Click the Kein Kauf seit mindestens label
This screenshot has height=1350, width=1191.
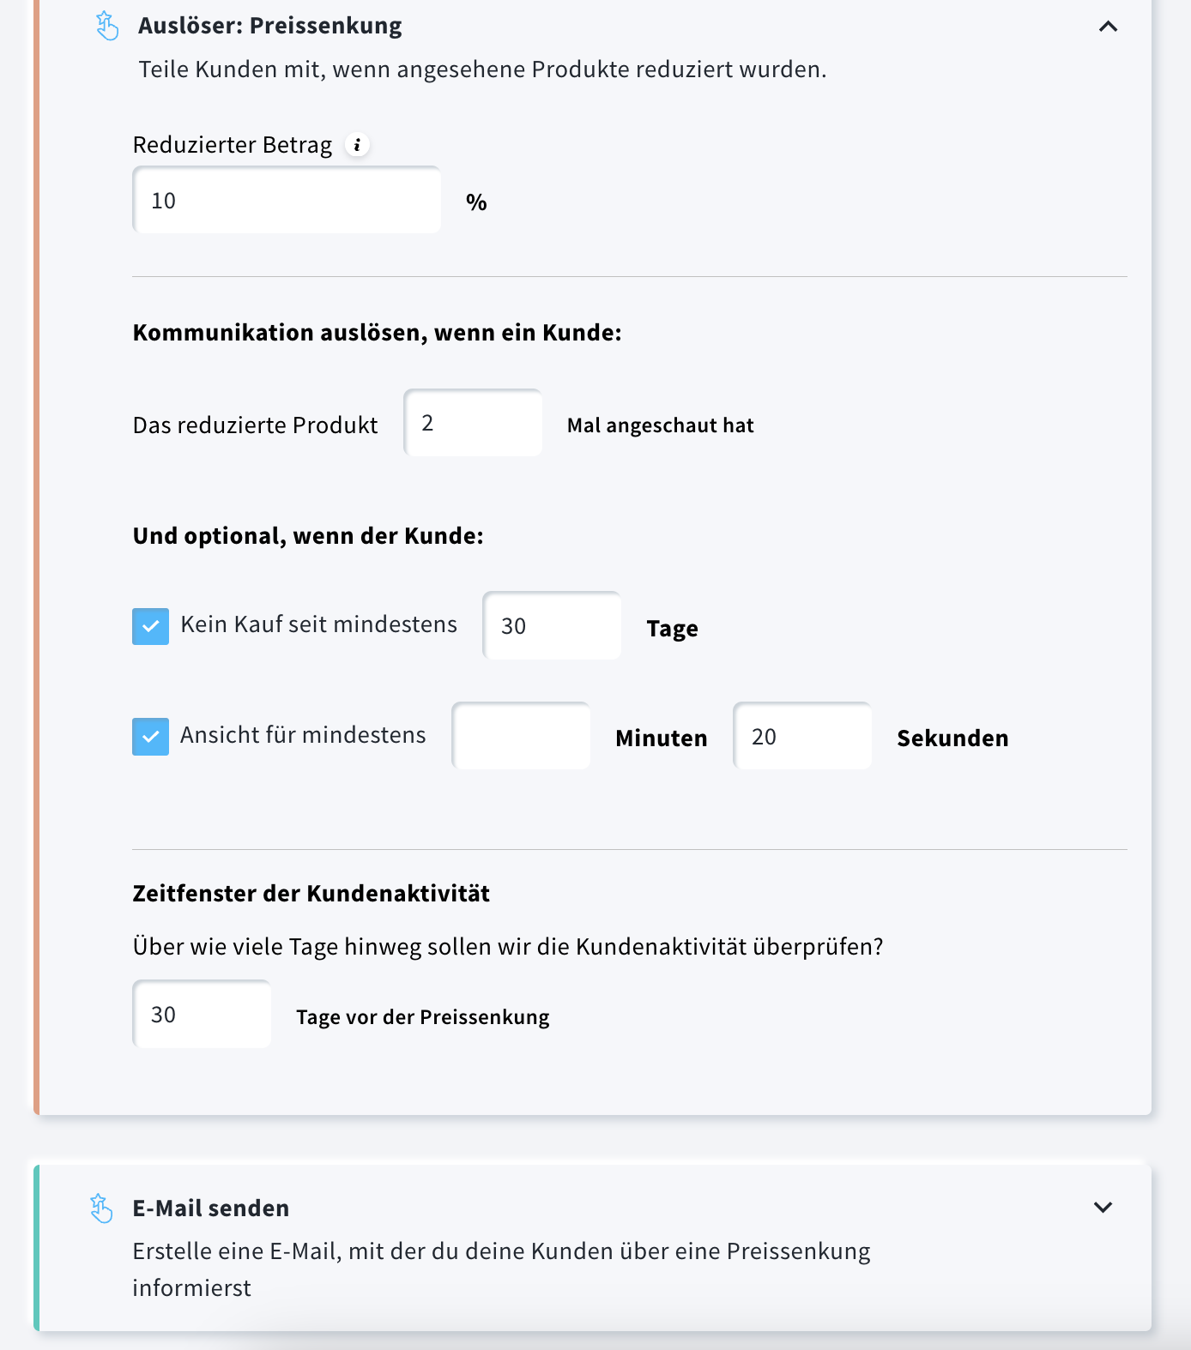318,624
